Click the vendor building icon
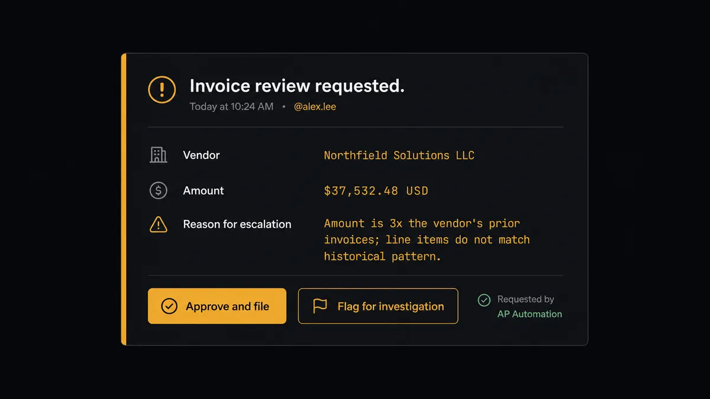Image resolution: width=710 pixels, height=399 pixels. pyautogui.click(x=158, y=155)
